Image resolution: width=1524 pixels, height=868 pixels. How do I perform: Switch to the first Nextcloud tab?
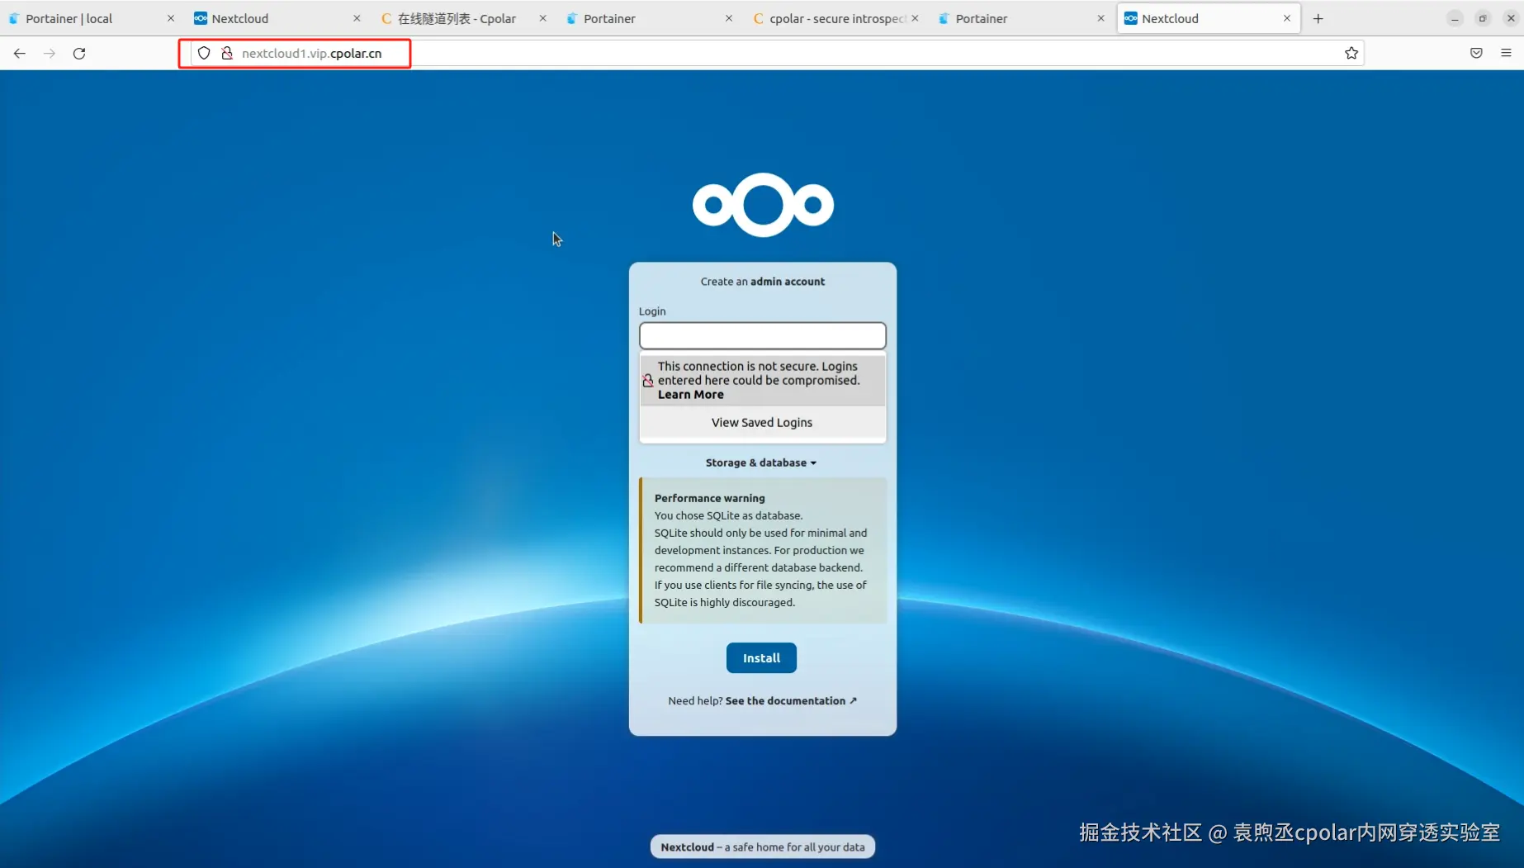pyautogui.click(x=278, y=18)
